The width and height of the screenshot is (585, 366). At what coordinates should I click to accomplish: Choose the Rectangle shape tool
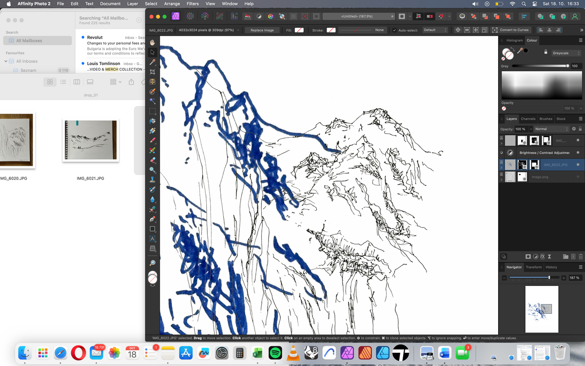pos(153,229)
